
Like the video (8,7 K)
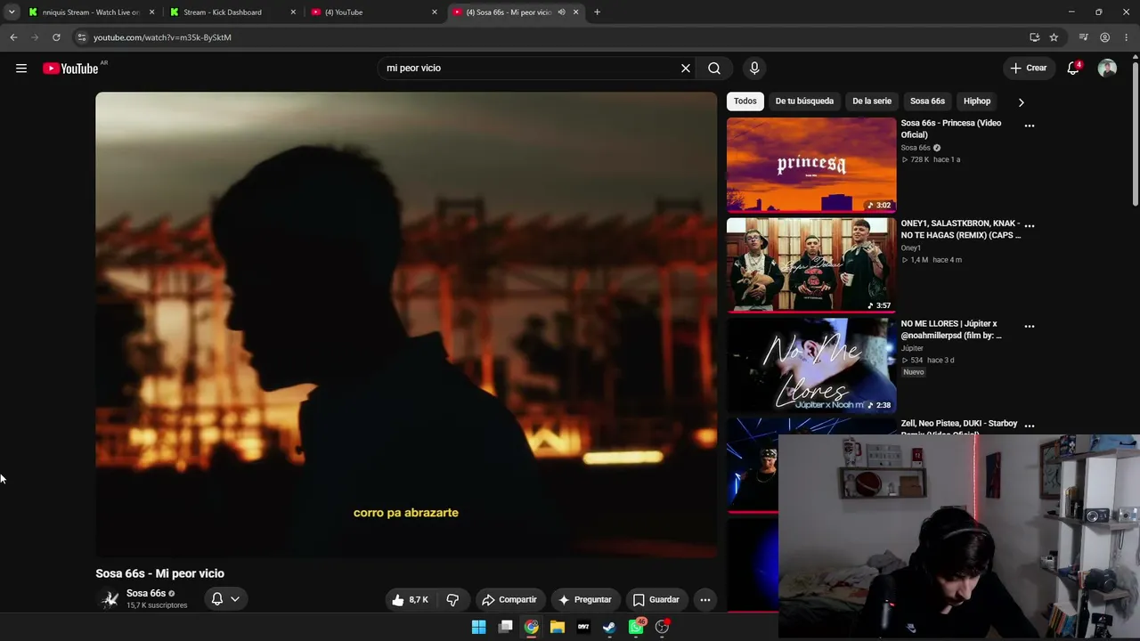pos(411,600)
